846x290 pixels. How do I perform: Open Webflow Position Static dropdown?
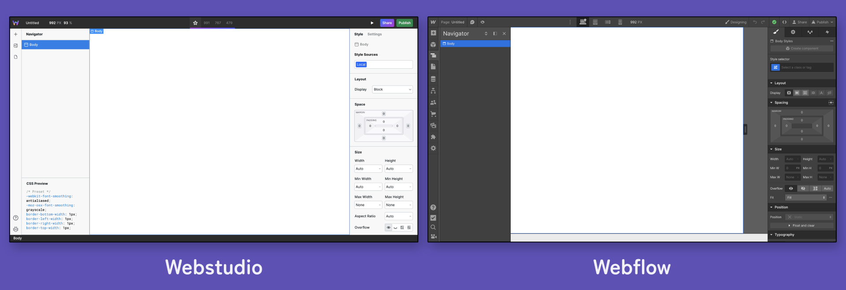click(809, 217)
